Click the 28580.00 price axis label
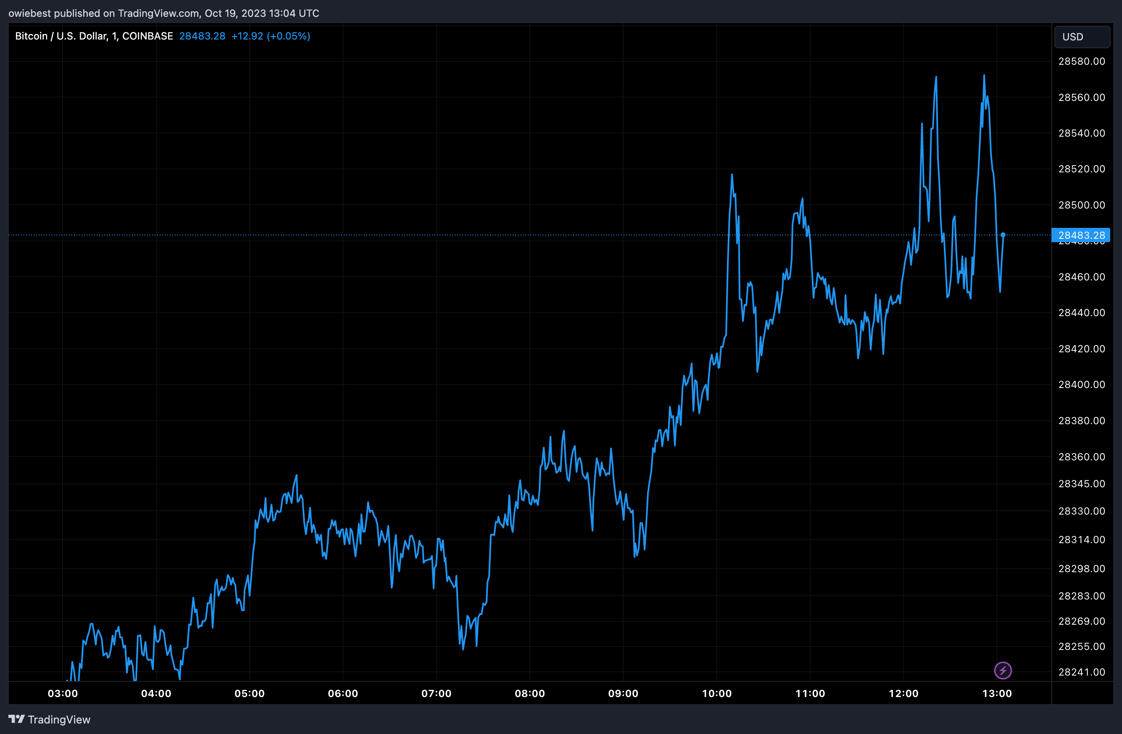1122x734 pixels. pos(1082,61)
